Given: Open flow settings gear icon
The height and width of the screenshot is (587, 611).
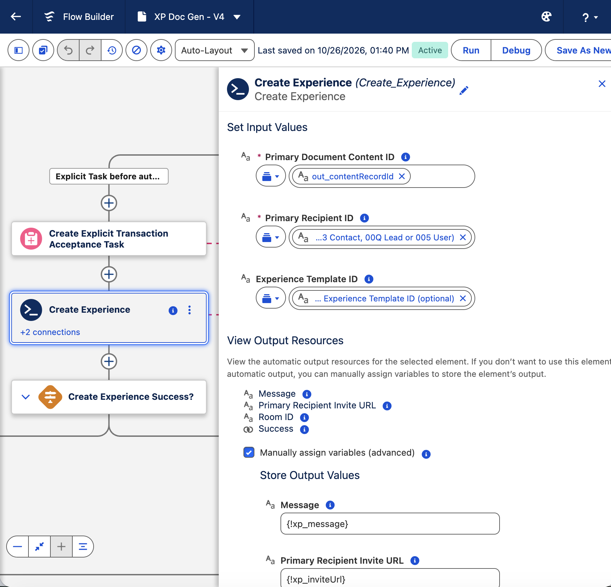Looking at the screenshot, I should click(161, 50).
